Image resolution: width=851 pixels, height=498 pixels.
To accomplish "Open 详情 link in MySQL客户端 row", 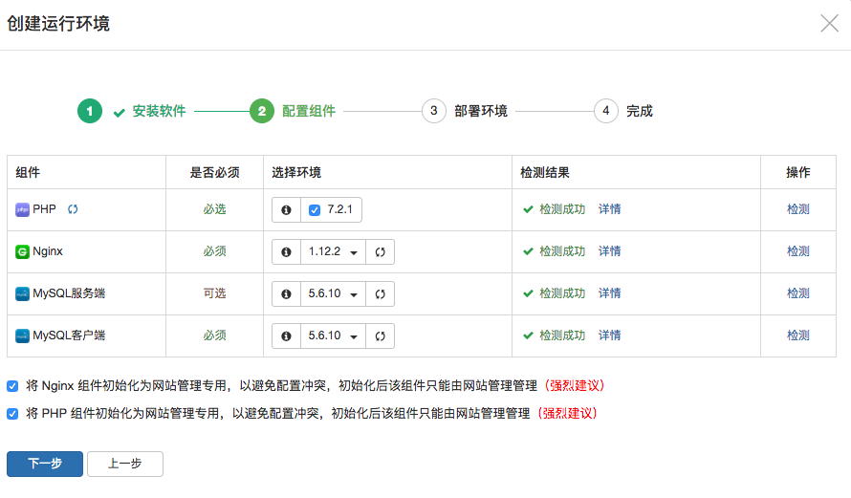I will (x=609, y=336).
